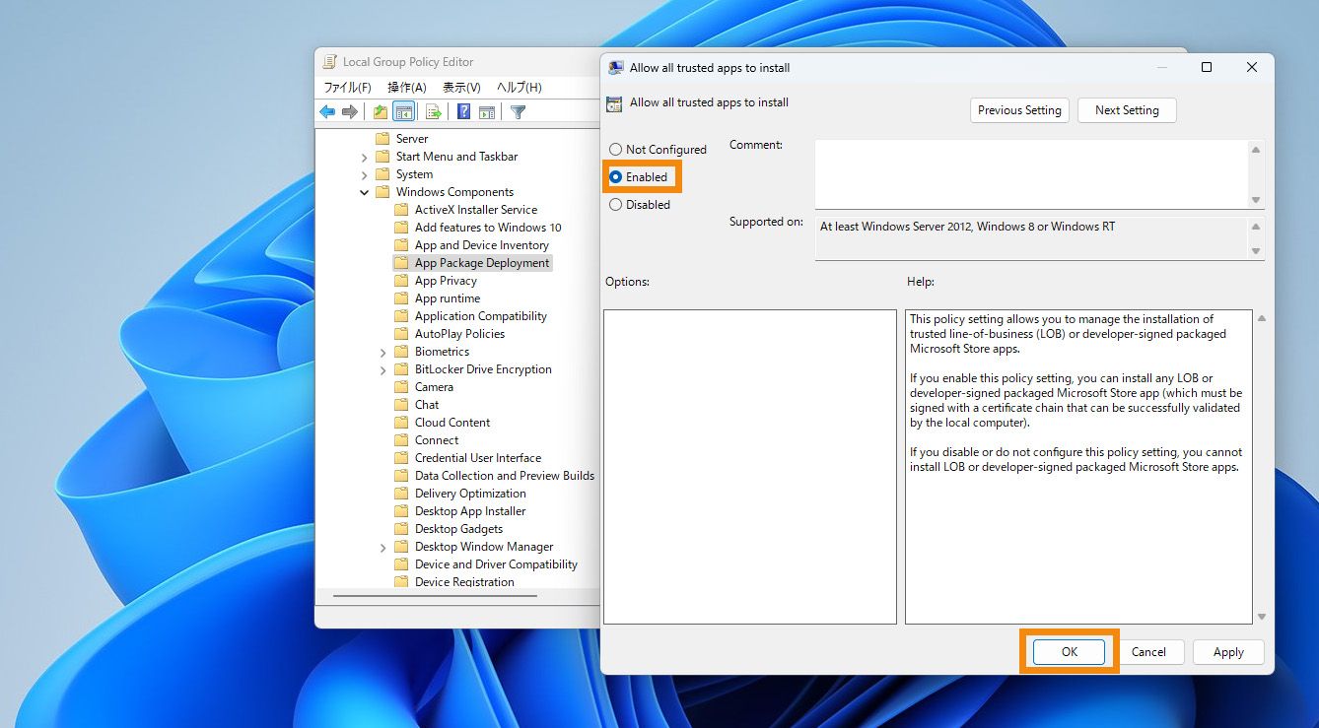The image size is (1319, 728).
Task: Click the Help pane scroll up arrow
Action: click(1262, 318)
